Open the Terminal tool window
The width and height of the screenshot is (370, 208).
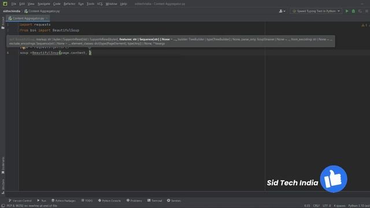pyautogui.click(x=154, y=200)
